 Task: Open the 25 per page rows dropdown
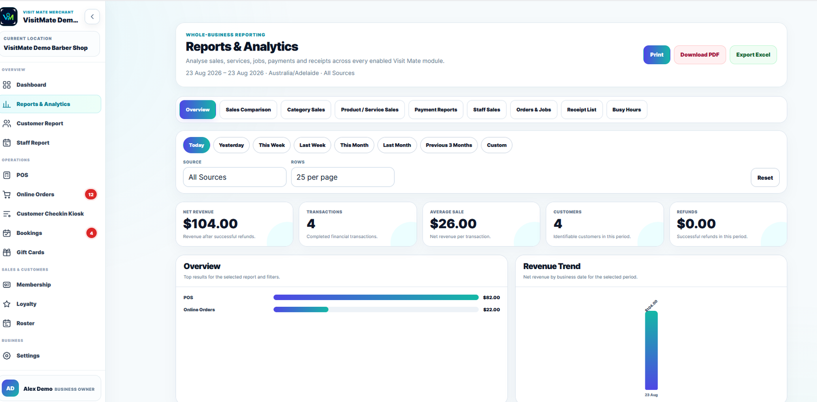[x=343, y=177]
